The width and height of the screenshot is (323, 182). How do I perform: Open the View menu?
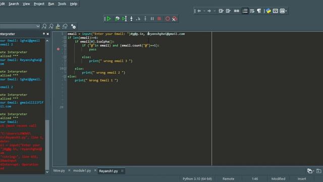point(26,4)
